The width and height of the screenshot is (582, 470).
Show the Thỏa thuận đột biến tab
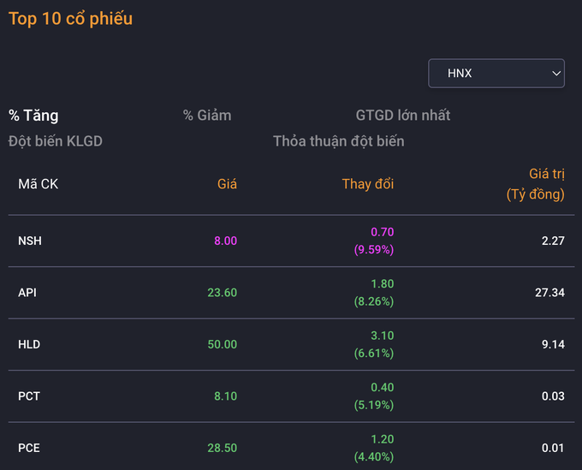339,141
